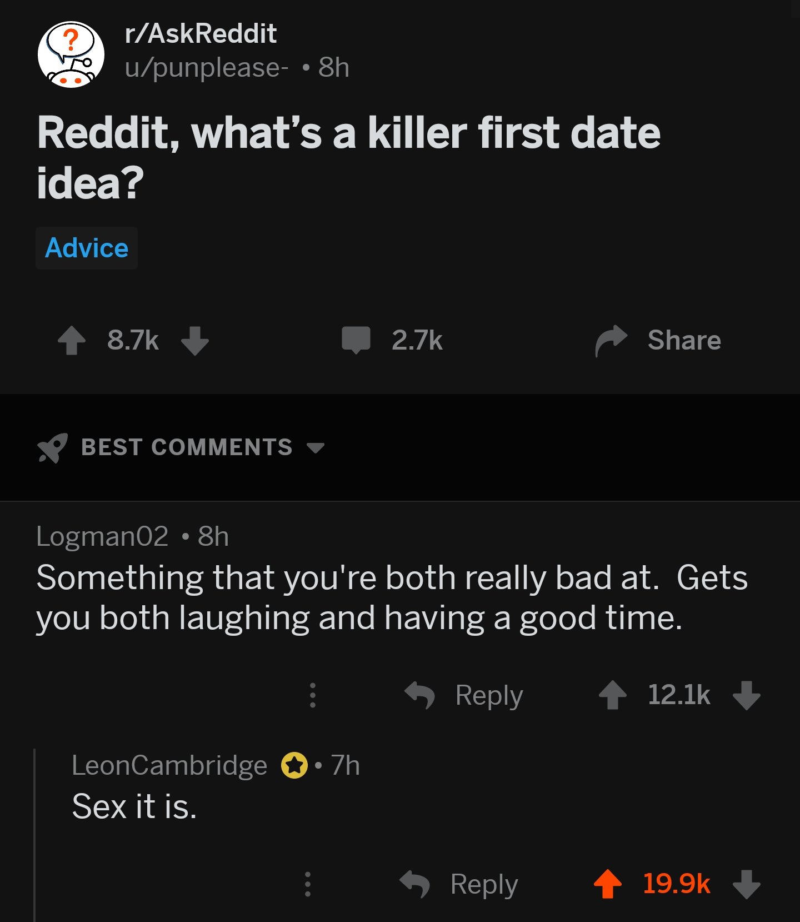This screenshot has width=800, height=922.
Task: Upvote Logman02's comment
Action: click(x=613, y=695)
